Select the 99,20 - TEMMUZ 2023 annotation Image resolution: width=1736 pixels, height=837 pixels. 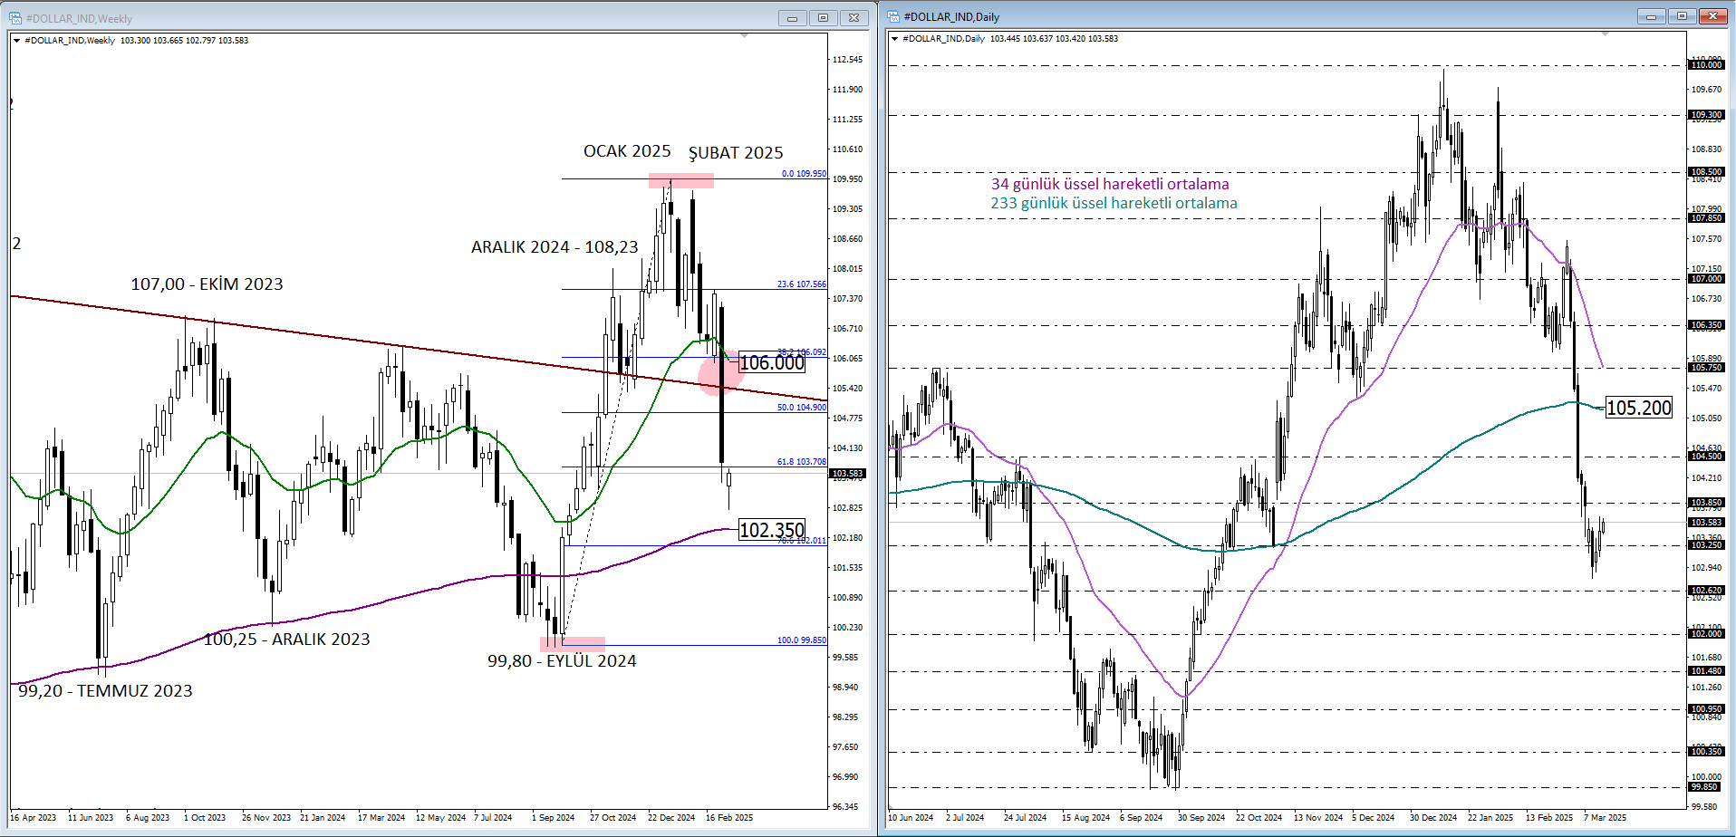coord(105,691)
